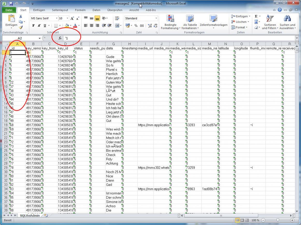Open font size dropdown showing 10
301x225 pixels.
[x=67, y=18]
